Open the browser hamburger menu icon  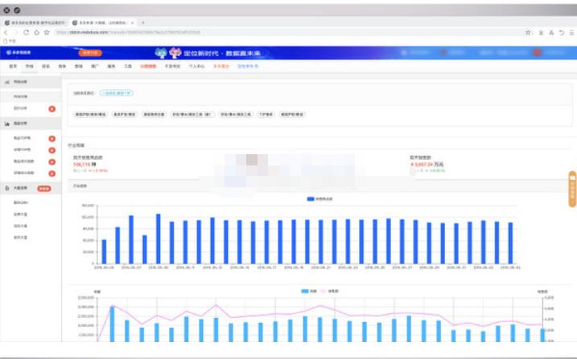click(x=571, y=33)
